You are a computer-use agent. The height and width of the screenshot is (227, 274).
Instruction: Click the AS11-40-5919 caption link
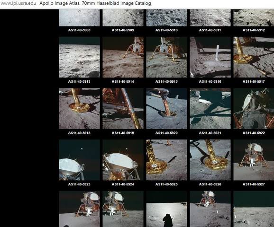[123, 133]
